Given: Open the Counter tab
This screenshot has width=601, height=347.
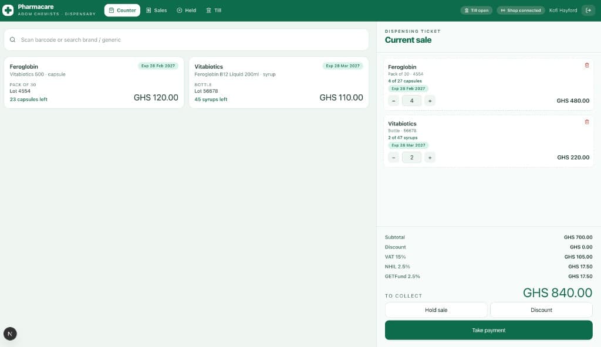Looking at the screenshot, I should (122, 11).
